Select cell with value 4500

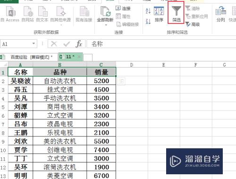[x=101, y=89]
